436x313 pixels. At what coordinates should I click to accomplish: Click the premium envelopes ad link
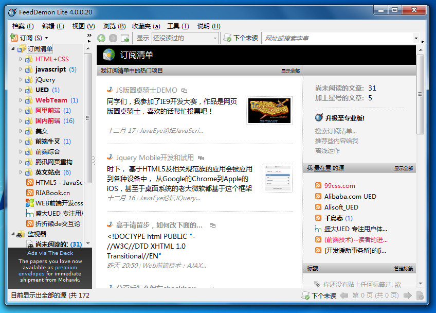coord(48,270)
